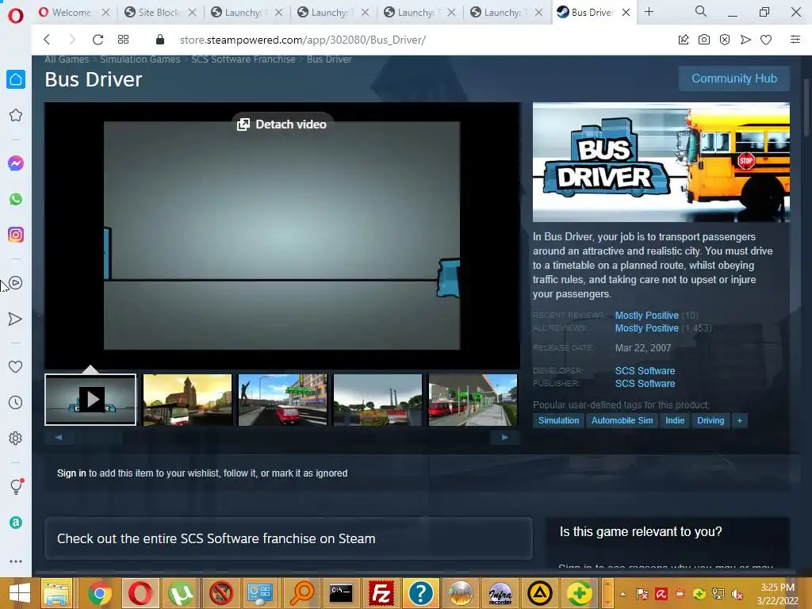Open Simulation Games breadcrumb link

click(x=140, y=59)
